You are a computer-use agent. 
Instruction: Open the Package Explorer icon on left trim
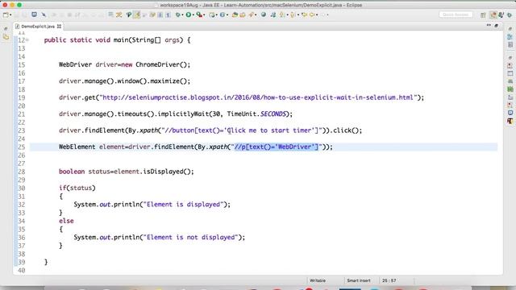[6, 37]
